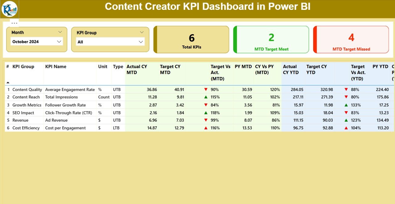395x204 pixels.
Task: Click PY MTD value 8.07
Action: point(248,120)
